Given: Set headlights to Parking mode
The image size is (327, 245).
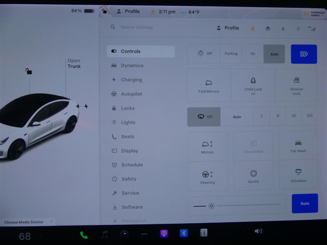Looking at the screenshot, I should [231, 54].
